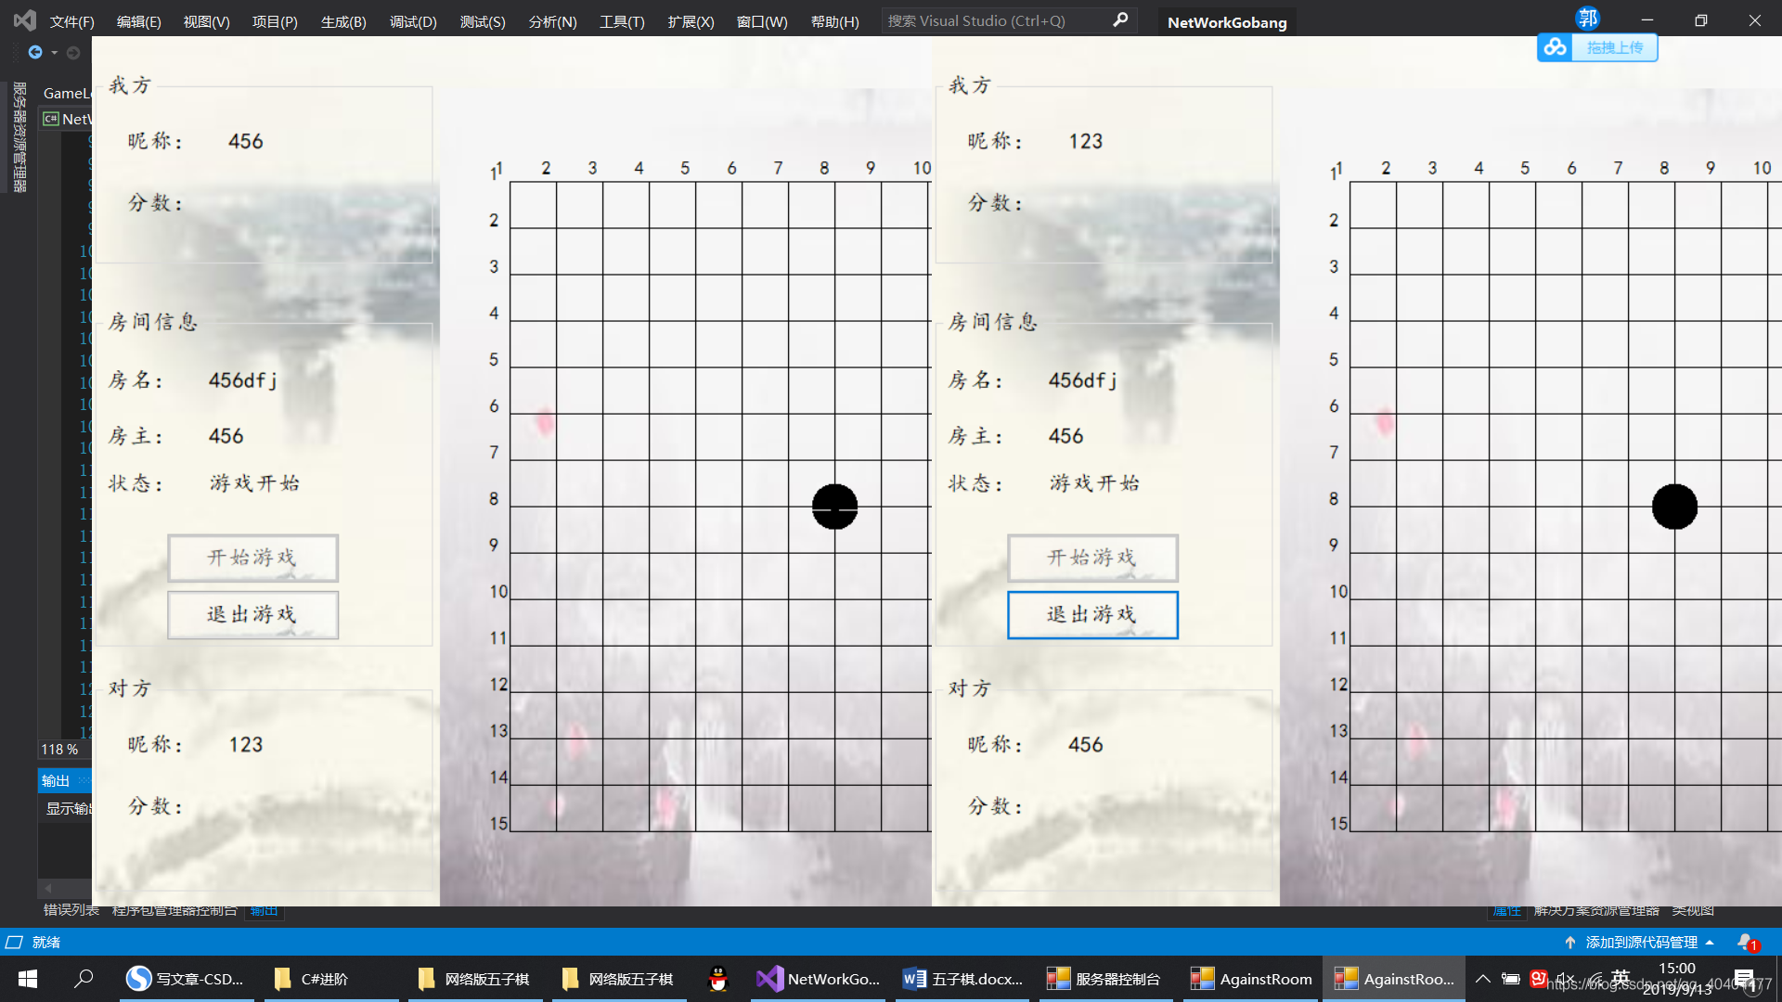Click the 就绪 status bar window icon
The height and width of the screenshot is (1002, 1782).
pos(14,942)
